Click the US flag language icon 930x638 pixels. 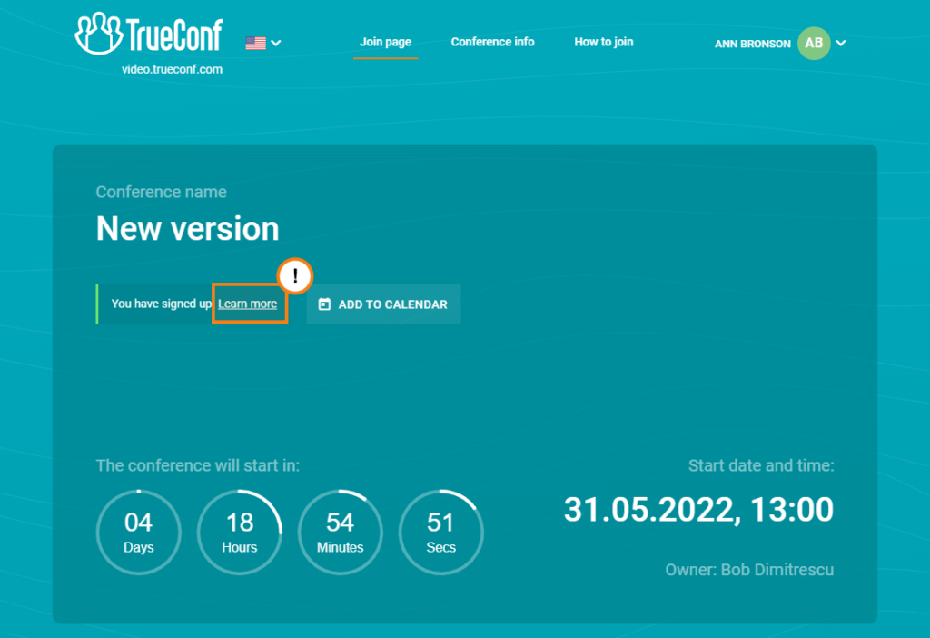click(255, 43)
